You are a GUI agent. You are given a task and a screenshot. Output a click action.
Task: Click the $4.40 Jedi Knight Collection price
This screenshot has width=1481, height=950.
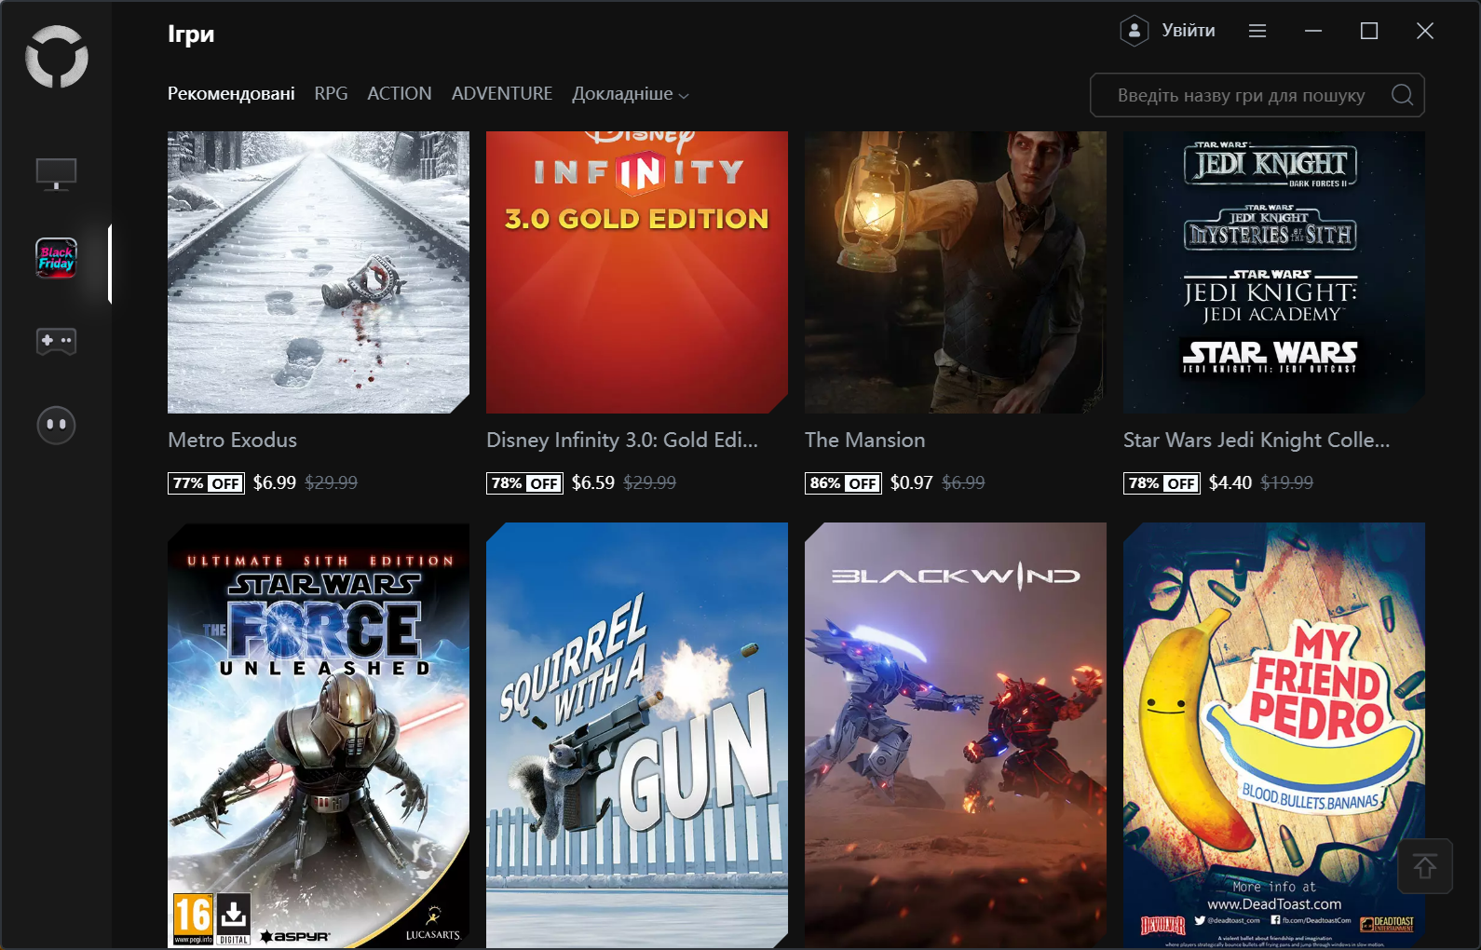pyautogui.click(x=1230, y=482)
